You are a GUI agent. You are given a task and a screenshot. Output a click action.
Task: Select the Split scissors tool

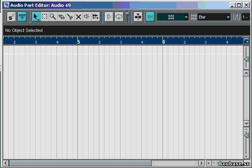pyautogui.click(x=70, y=17)
